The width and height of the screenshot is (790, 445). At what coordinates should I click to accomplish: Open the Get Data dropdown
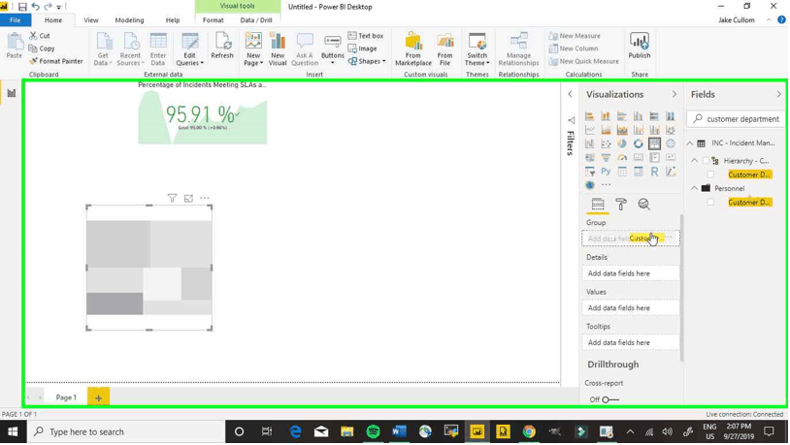[103, 49]
